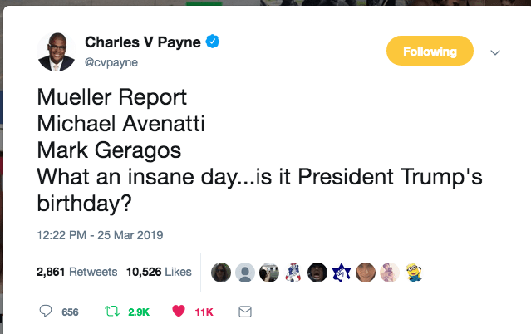531x334 pixels.
Task: Click the default gray silhouette avatar
Action: point(245,272)
